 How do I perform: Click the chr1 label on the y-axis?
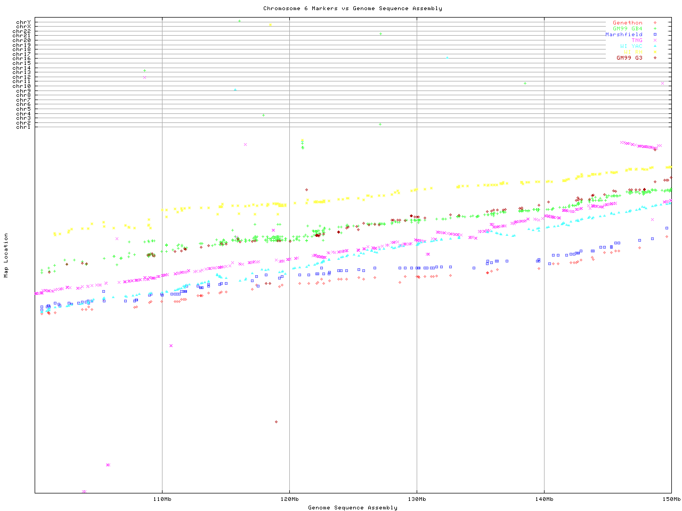coord(23,127)
